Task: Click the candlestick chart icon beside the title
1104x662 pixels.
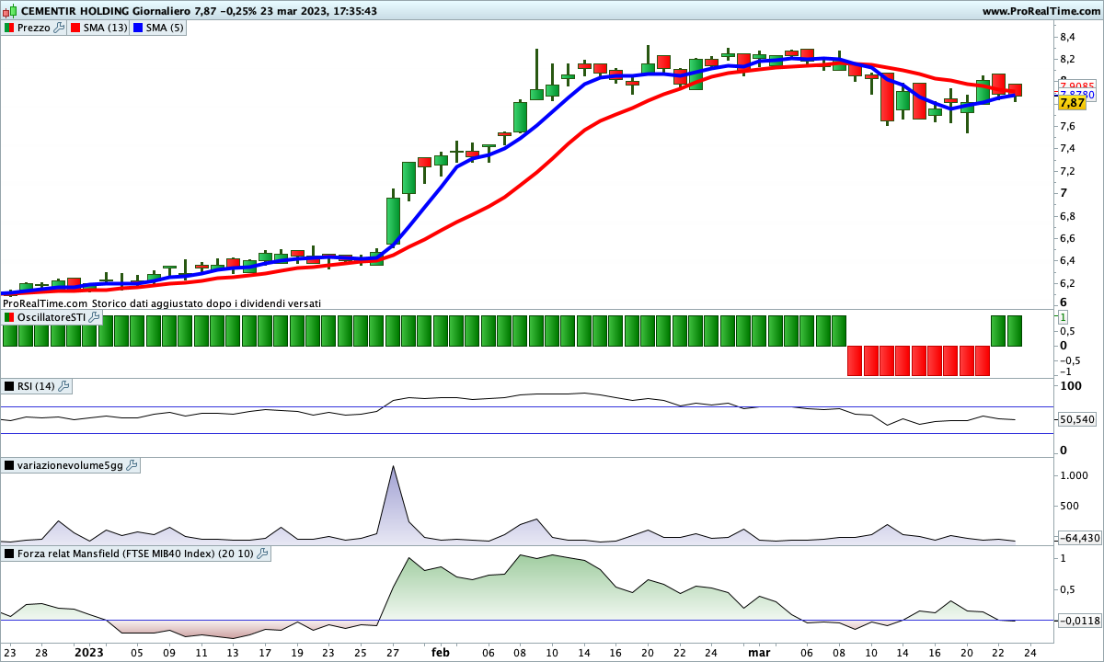Action: coord(9,11)
